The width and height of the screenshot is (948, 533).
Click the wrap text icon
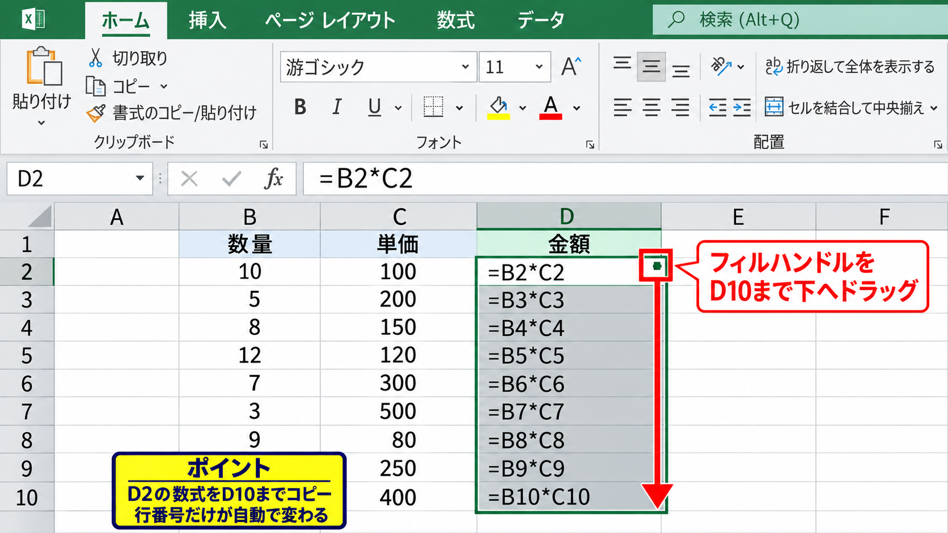click(x=773, y=66)
